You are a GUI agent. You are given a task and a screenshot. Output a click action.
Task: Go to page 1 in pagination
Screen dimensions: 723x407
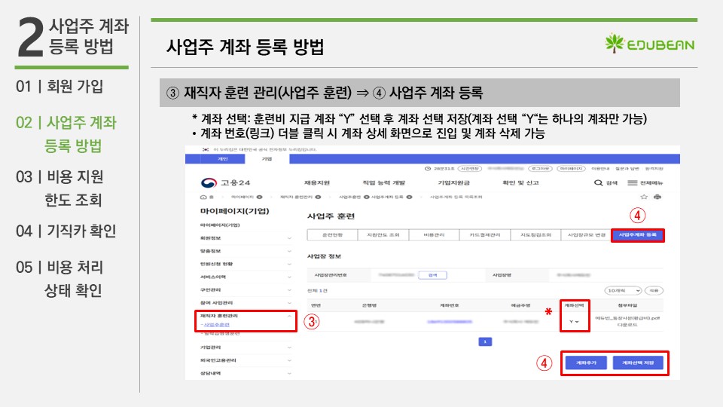coord(485,341)
